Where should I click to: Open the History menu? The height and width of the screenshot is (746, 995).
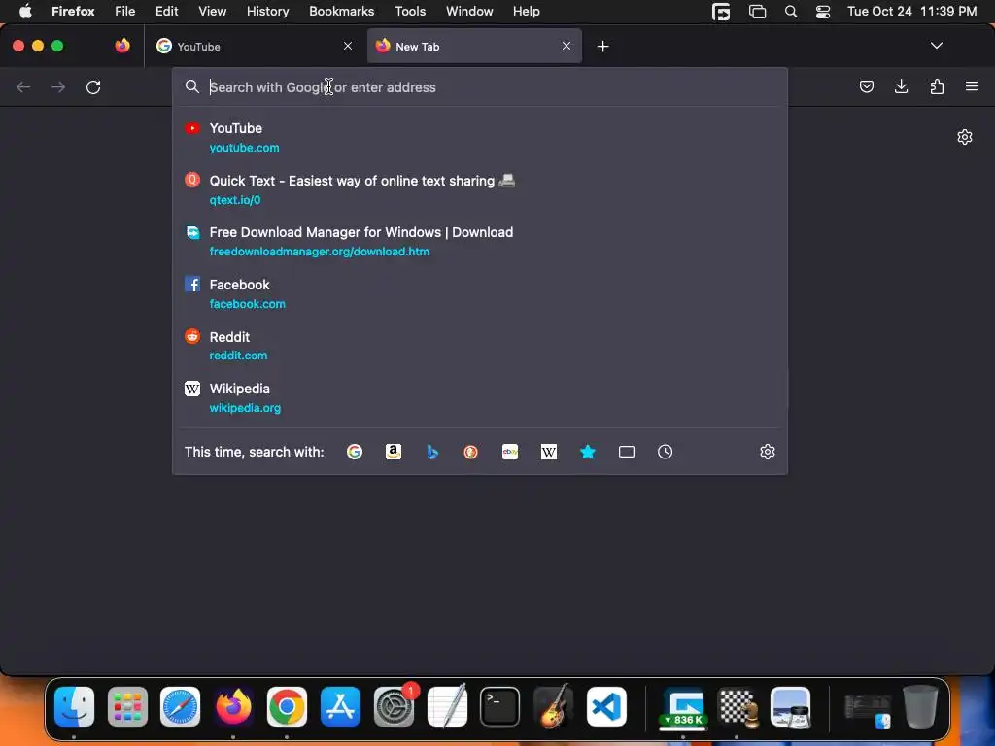pyautogui.click(x=267, y=11)
